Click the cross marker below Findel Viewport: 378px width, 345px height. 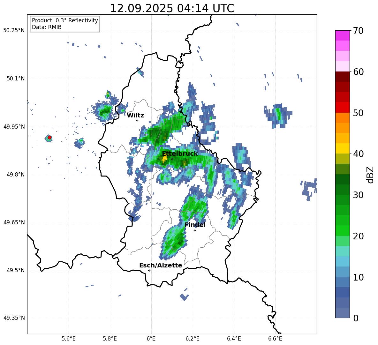tap(195, 230)
